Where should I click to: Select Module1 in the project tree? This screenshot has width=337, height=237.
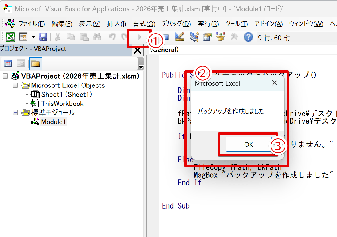[54, 122]
